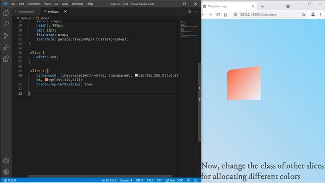325x183 pixels.
Task: Click the CSS language mode status
Action: [x=159, y=180]
